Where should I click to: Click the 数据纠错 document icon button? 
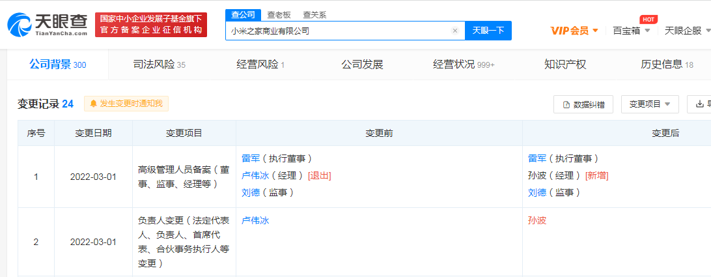point(583,104)
